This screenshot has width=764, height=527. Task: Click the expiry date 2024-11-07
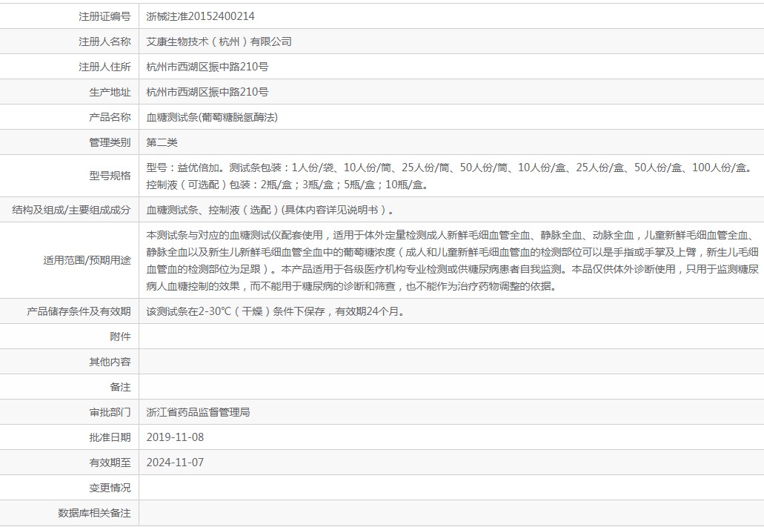point(175,463)
